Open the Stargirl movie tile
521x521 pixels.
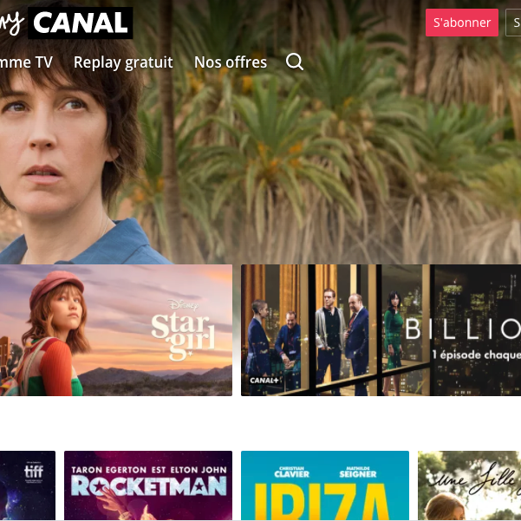116,330
